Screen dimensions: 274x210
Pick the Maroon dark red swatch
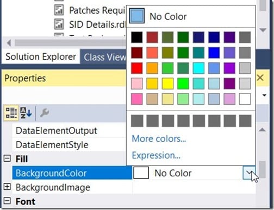point(137,53)
